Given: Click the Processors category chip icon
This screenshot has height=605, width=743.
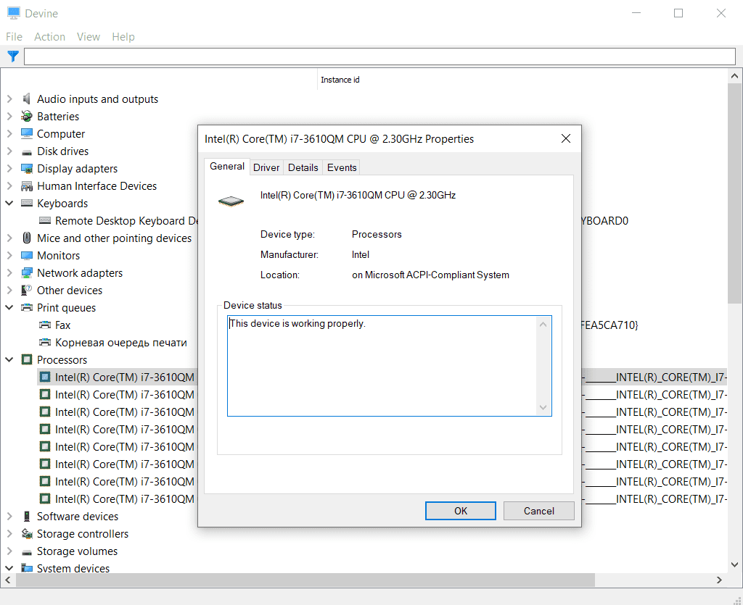Looking at the screenshot, I should 27,360.
